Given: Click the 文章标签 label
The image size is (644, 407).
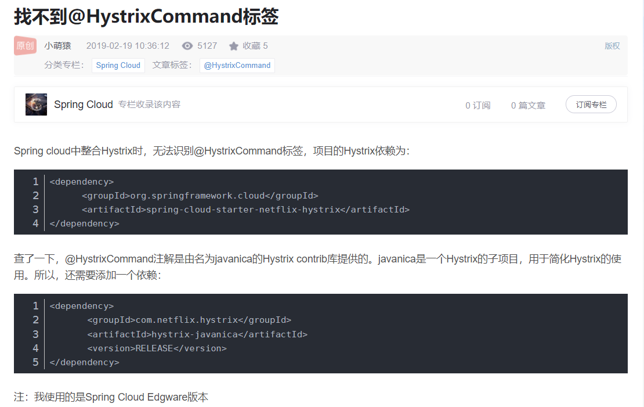Looking at the screenshot, I should tap(172, 66).
